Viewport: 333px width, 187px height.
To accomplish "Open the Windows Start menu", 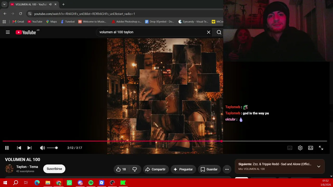I will tap(5, 183).
